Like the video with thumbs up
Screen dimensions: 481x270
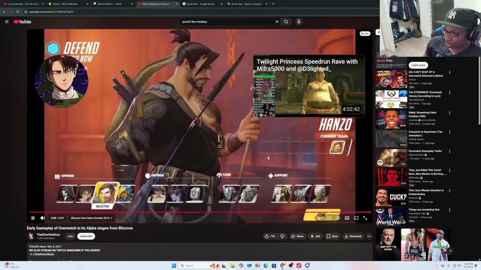[x=269, y=236]
